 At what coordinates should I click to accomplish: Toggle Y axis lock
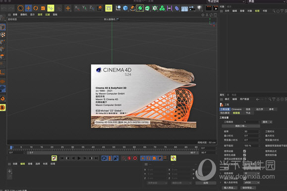click(85, 8)
